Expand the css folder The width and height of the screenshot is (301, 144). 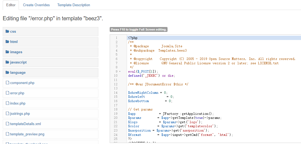click(x=13, y=32)
